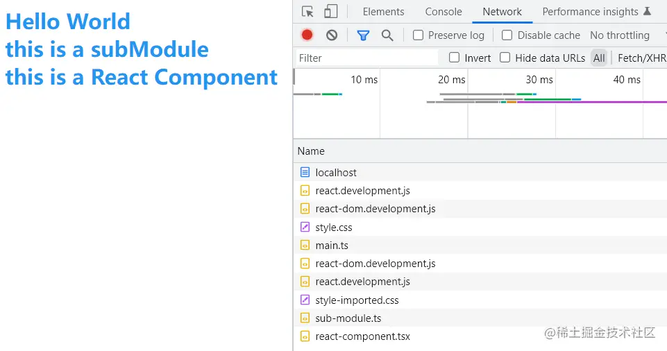Click the stylesheet icon beside style.css
This screenshot has height=351, width=667.
coord(305,227)
